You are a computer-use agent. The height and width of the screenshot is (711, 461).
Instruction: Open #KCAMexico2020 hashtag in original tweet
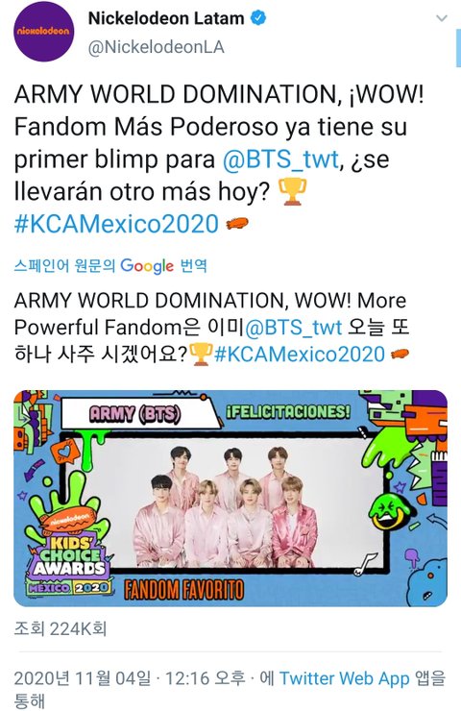[116, 225]
